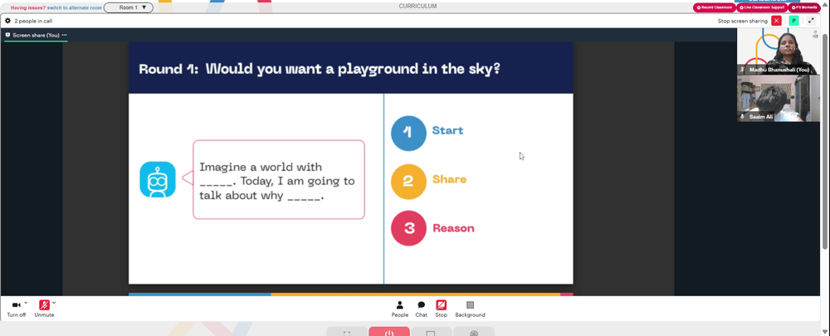Click the PS Moments button
The image size is (830, 336).
click(x=804, y=7)
